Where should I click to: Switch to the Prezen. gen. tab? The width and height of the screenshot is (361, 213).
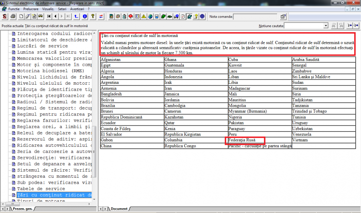coord(22,209)
